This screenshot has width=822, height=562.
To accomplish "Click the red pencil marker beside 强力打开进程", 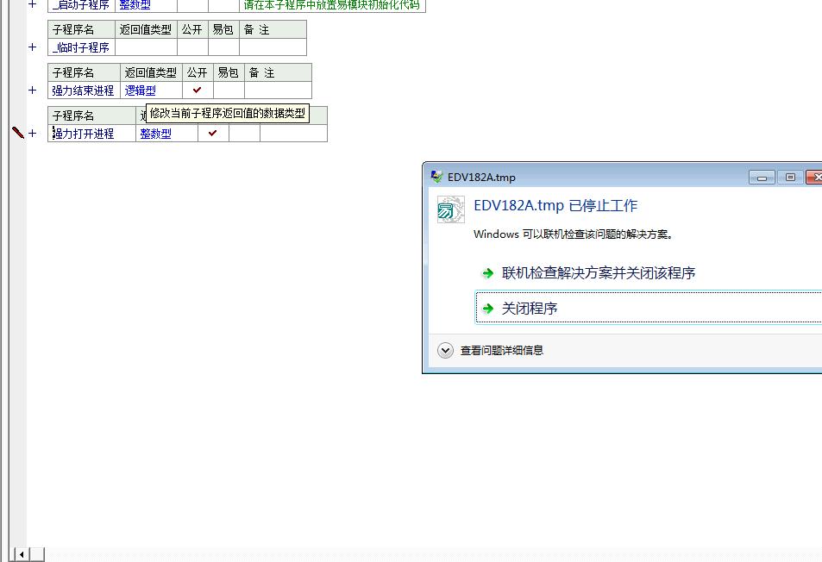I will pyautogui.click(x=17, y=133).
